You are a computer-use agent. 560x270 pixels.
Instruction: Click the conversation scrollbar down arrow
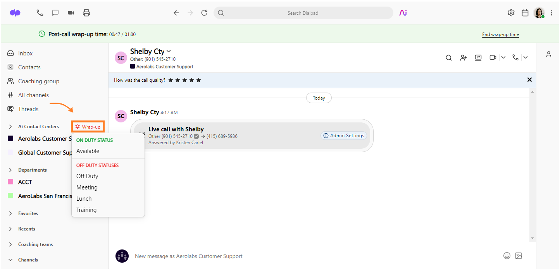pyautogui.click(x=532, y=238)
